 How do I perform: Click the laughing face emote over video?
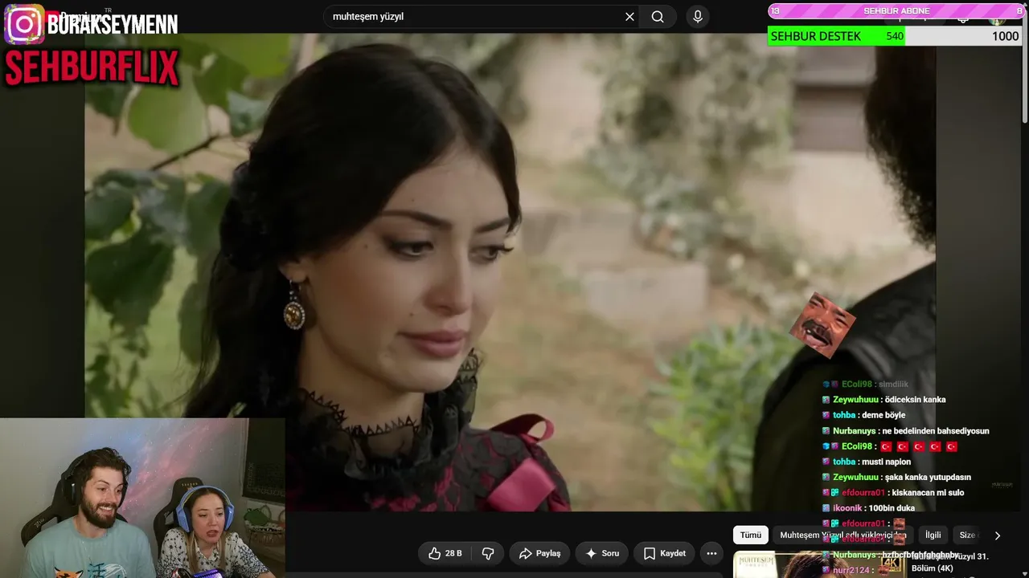[x=822, y=324]
